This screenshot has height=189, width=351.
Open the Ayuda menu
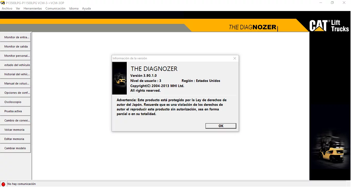[x=86, y=8]
